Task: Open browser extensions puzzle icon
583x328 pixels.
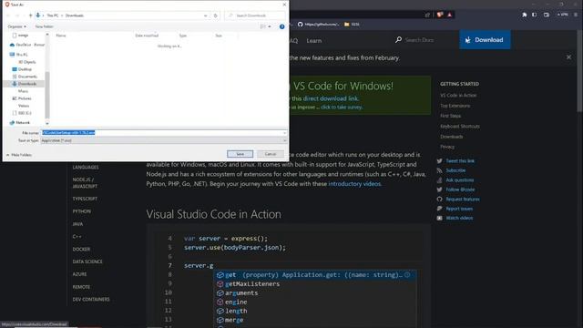Action: [525, 15]
